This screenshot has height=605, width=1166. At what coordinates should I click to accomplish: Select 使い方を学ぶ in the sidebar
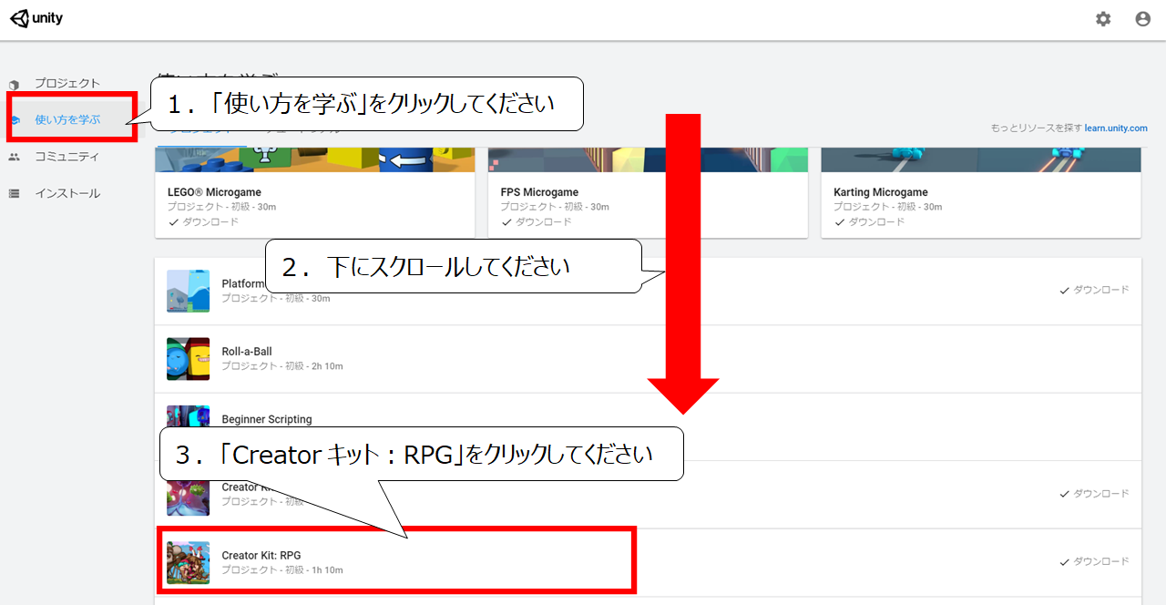pyautogui.click(x=67, y=119)
